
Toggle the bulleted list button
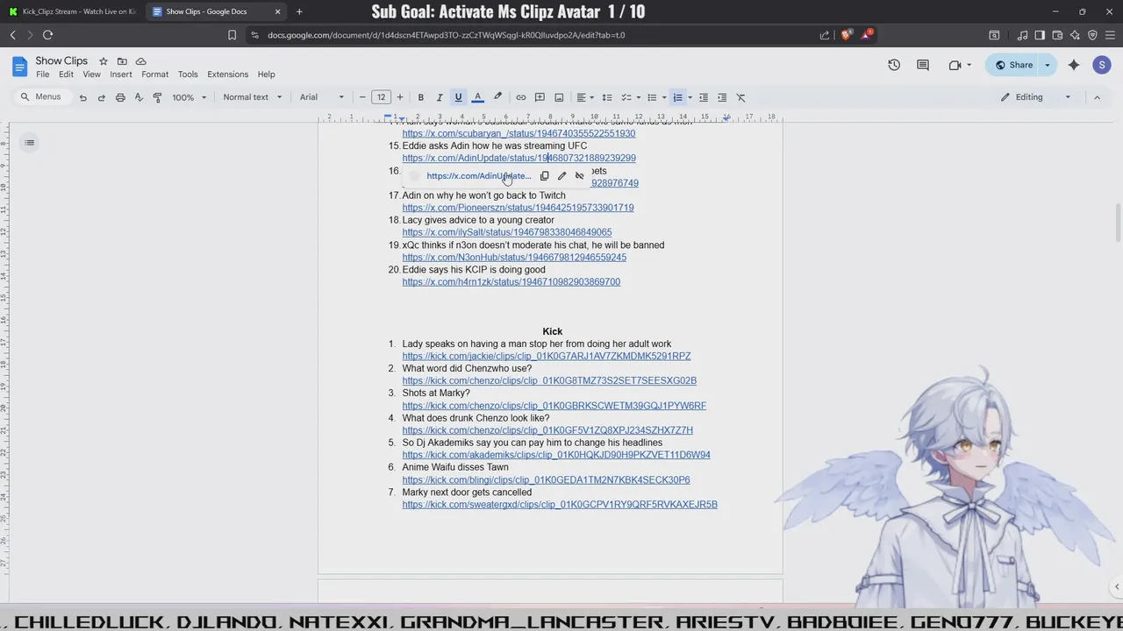[x=652, y=97]
